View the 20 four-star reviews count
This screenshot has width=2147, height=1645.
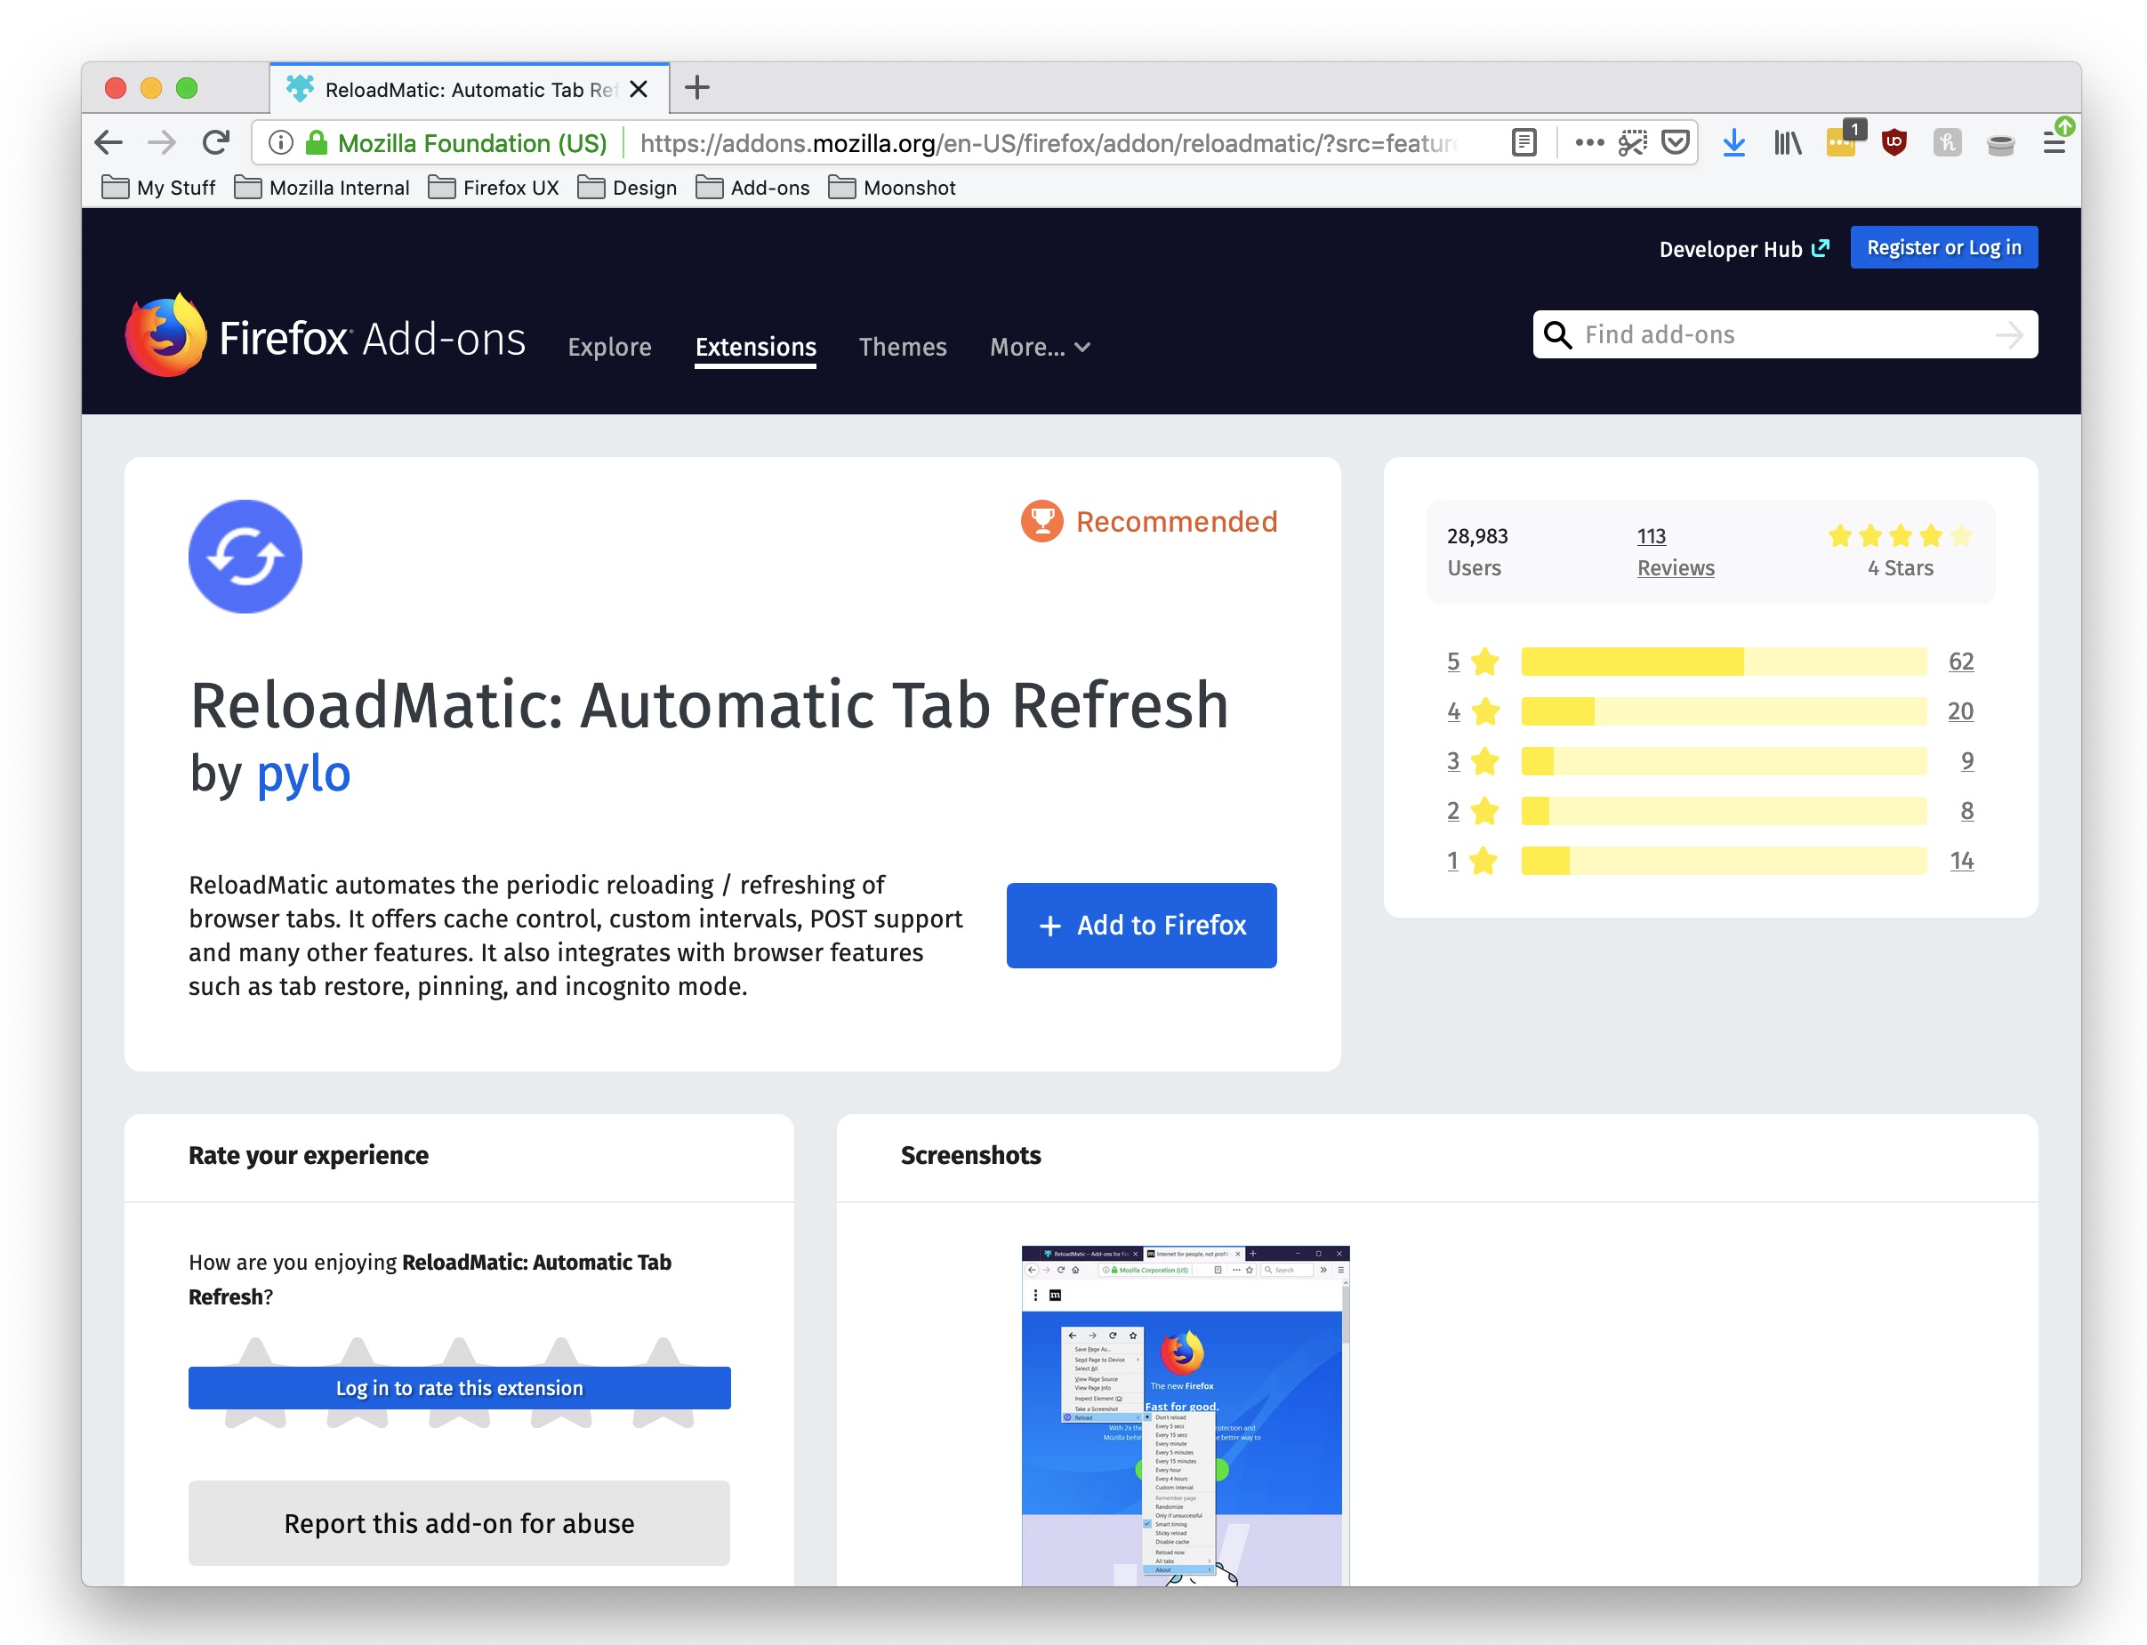point(1960,710)
